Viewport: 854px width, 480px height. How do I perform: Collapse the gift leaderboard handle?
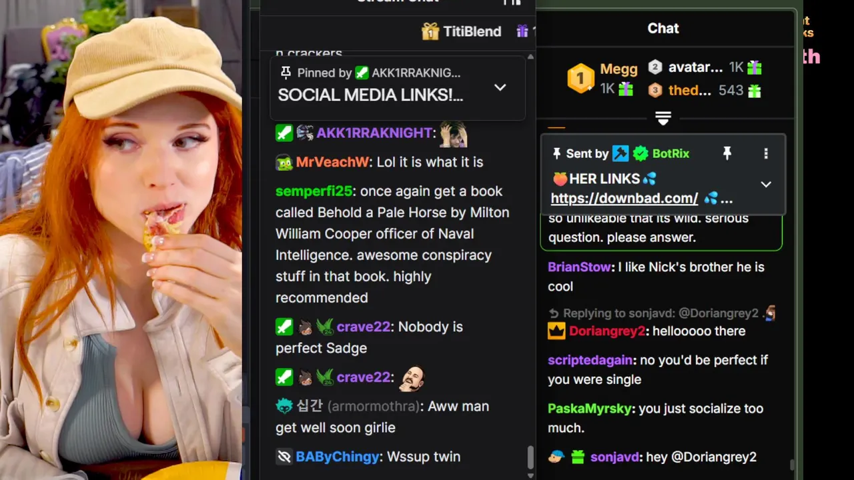point(663,119)
